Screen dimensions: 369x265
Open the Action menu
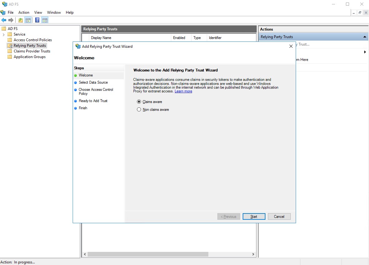point(24,12)
